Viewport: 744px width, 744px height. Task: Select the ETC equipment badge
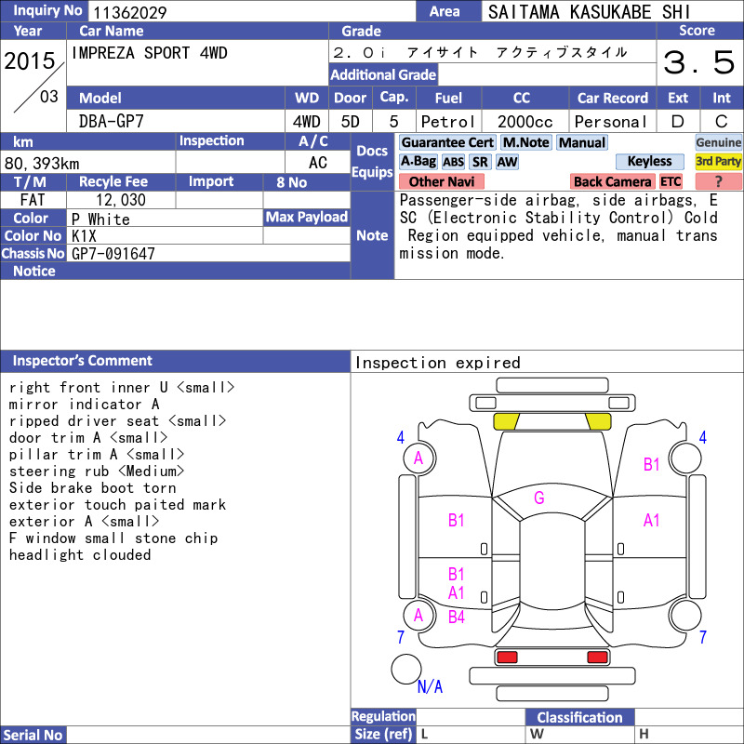tap(671, 181)
